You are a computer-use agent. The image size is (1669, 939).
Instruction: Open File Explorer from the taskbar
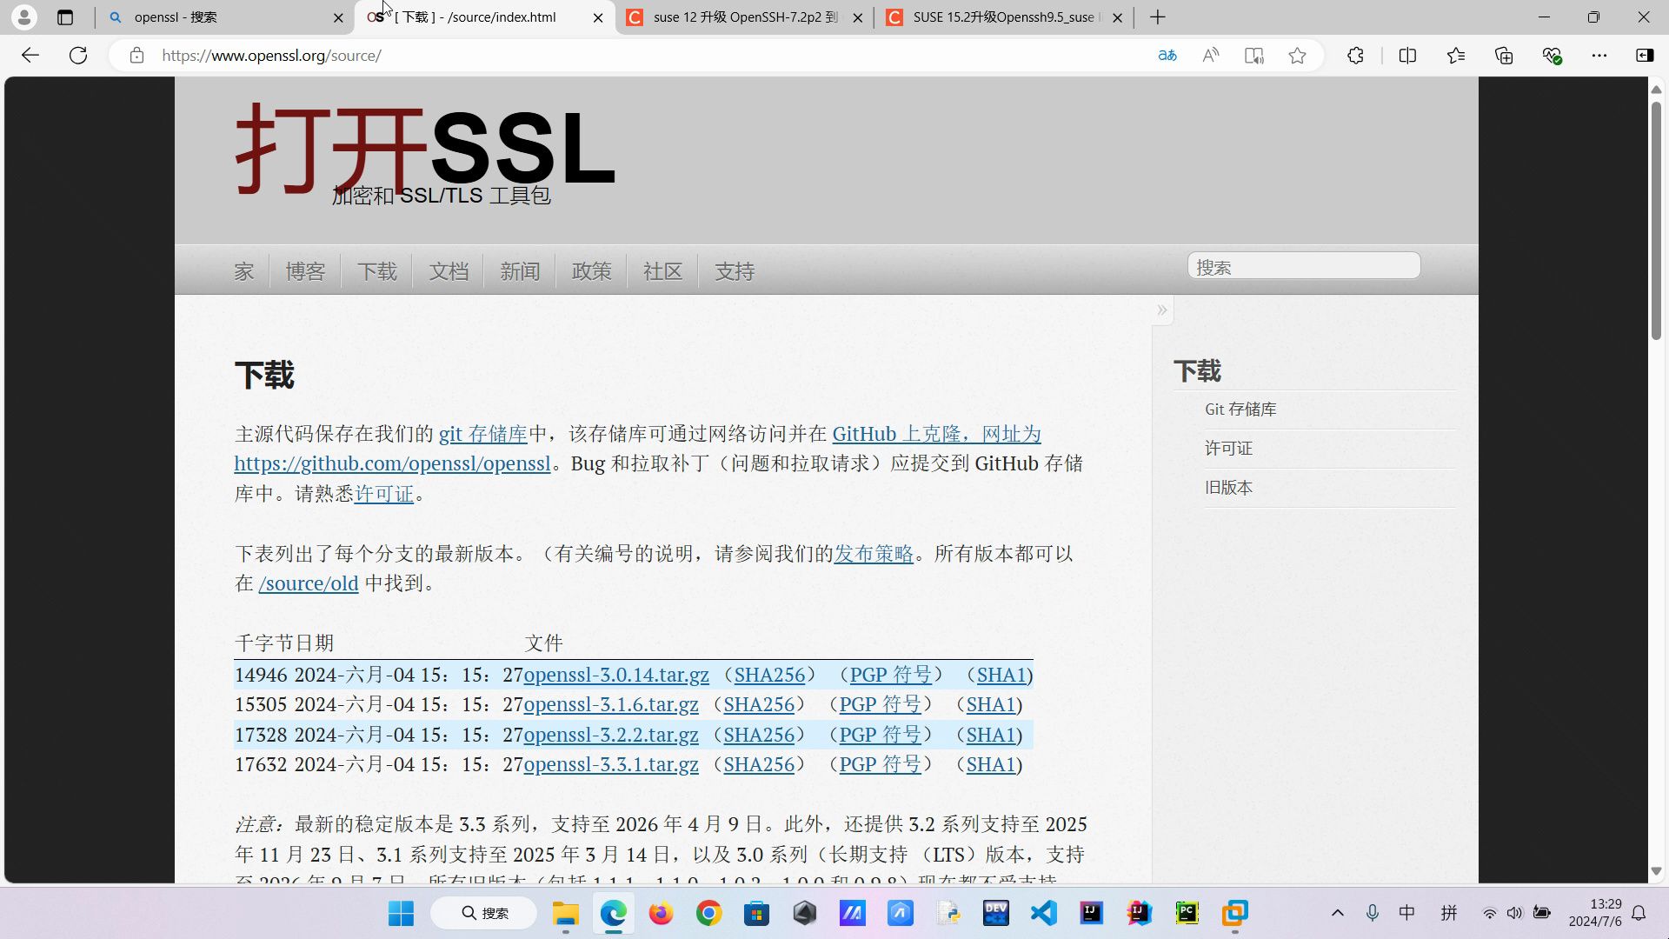point(566,913)
